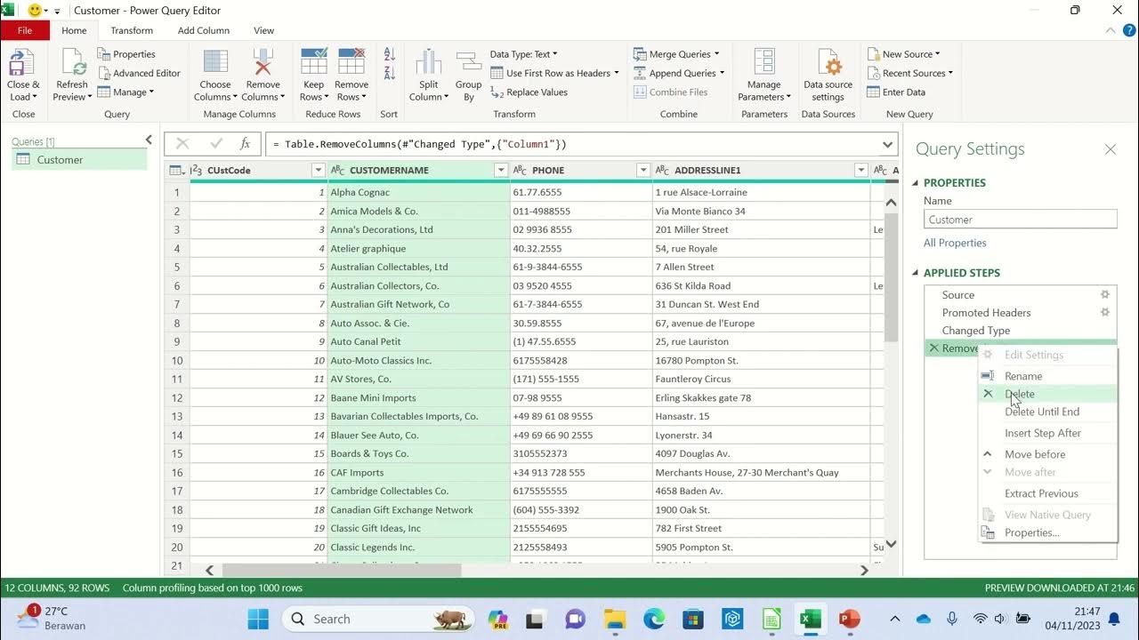Expand the Merge Queries dropdown
The height and width of the screenshot is (640, 1139).
pyautogui.click(x=716, y=54)
